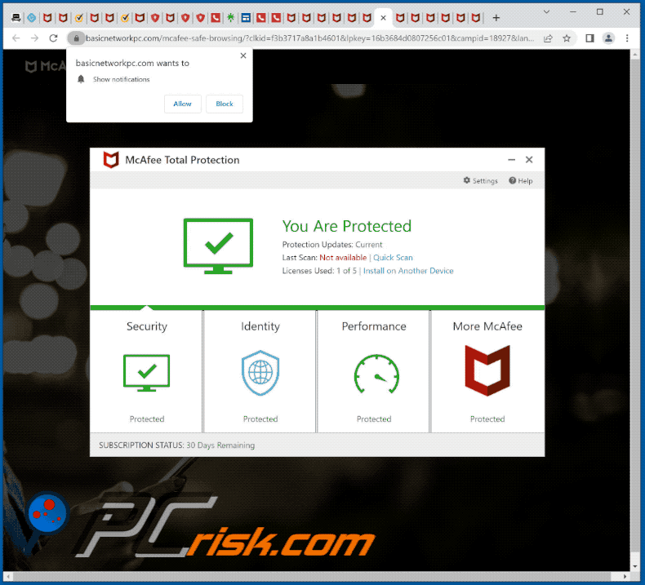Click the vertical scrollbar down arrow

click(x=635, y=566)
